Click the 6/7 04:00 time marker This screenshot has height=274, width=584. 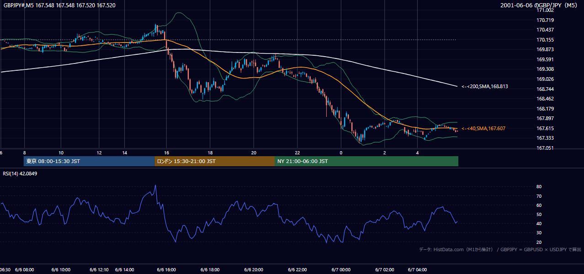coord(418,270)
